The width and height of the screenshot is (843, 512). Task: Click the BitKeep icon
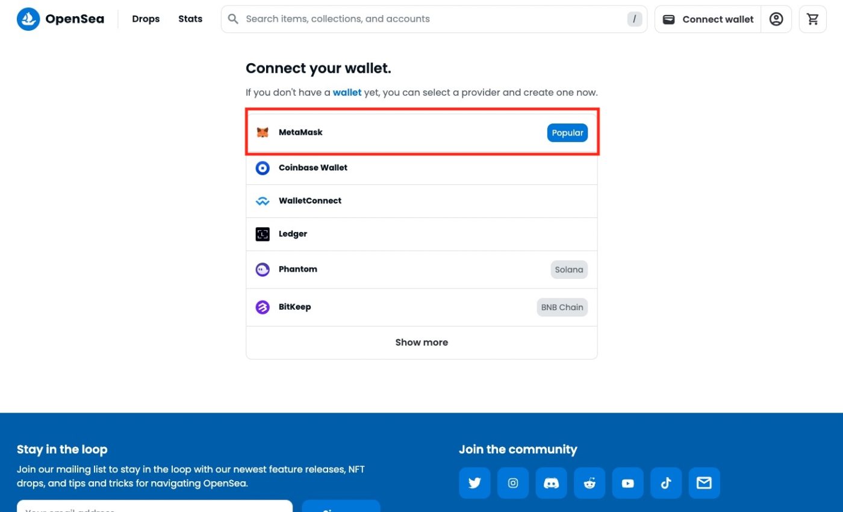point(263,307)
